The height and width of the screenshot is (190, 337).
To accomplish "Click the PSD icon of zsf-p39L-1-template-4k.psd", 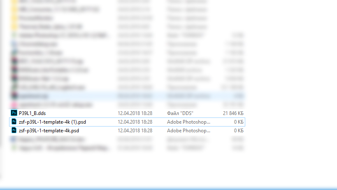I will (x=14, y=130).
